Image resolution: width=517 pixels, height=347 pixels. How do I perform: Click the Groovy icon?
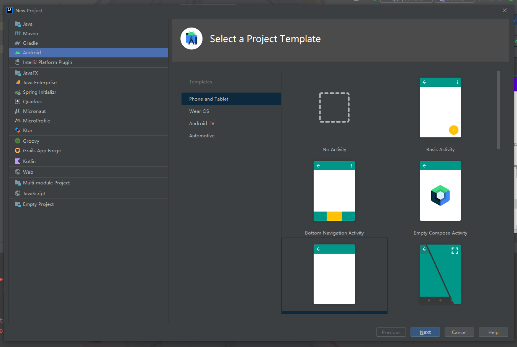pyautogui.click(x=18, y=141)
